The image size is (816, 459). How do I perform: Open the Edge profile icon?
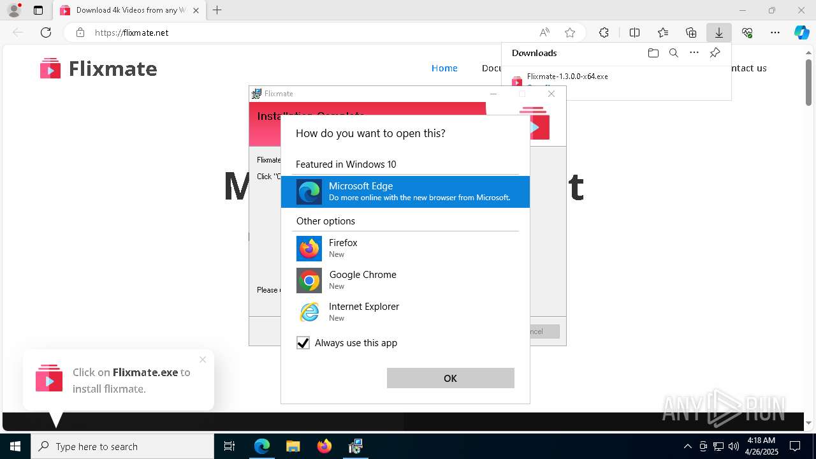coord(14,10)
